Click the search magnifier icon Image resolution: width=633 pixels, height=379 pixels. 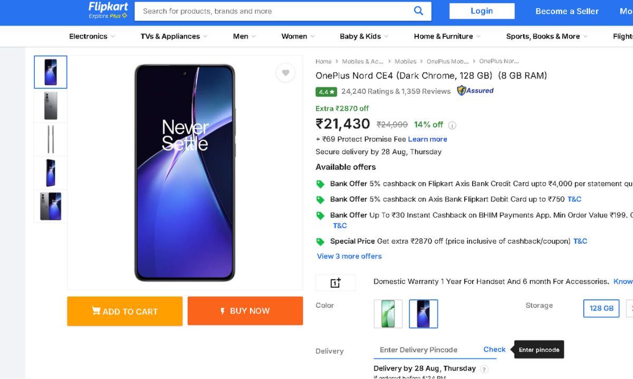coord(418,11)
